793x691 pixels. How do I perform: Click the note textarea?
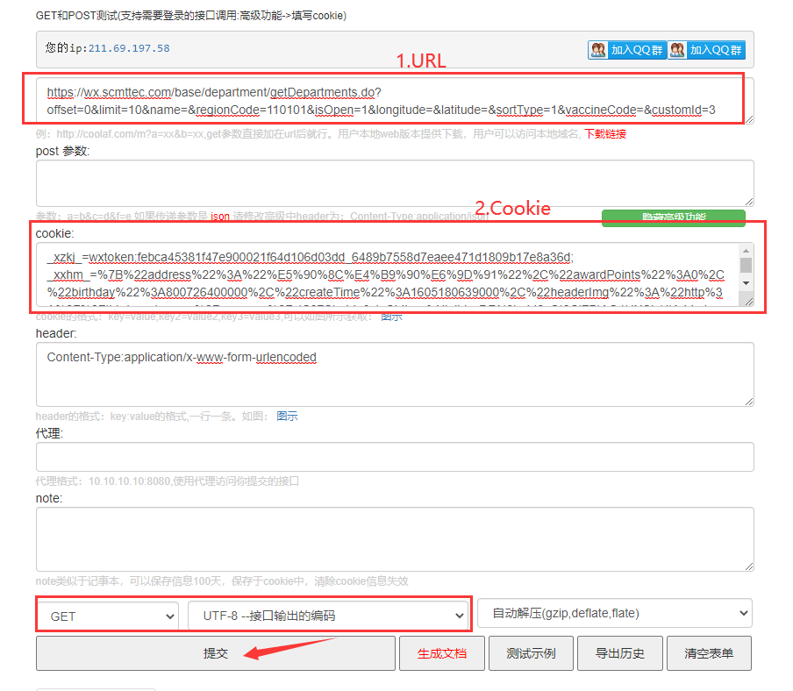395,539
